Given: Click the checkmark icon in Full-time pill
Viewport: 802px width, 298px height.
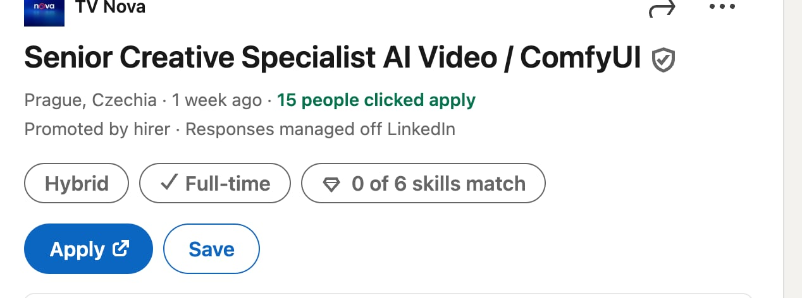Looking at the screenshot, I should point(169,183).
